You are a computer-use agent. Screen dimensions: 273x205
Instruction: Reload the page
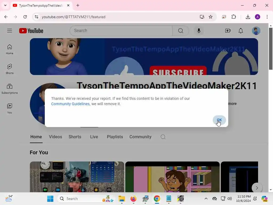tap(25, 17)
